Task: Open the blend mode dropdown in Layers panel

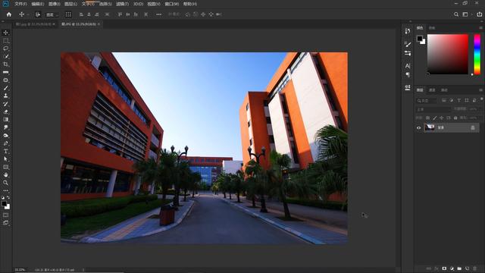Action: pyautogui.click(x=433, y=109)
